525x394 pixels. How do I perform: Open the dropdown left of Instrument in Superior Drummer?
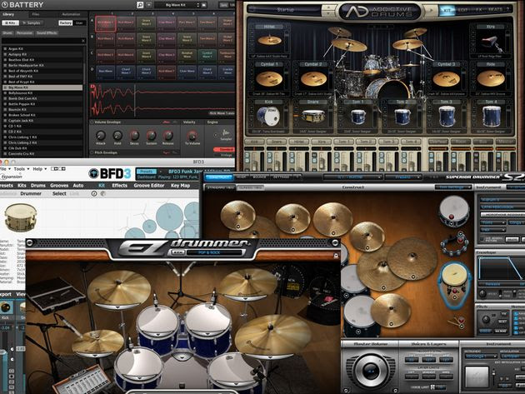coord(453,187)
